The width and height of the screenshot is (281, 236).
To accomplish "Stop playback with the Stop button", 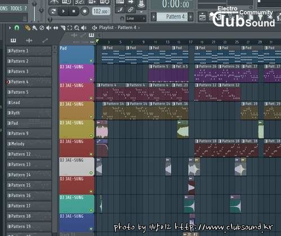I will (x=74, y=11).
